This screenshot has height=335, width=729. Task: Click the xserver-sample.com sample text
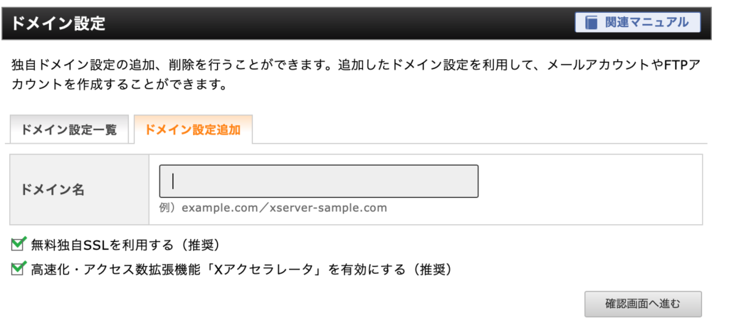tap(328, 208)
